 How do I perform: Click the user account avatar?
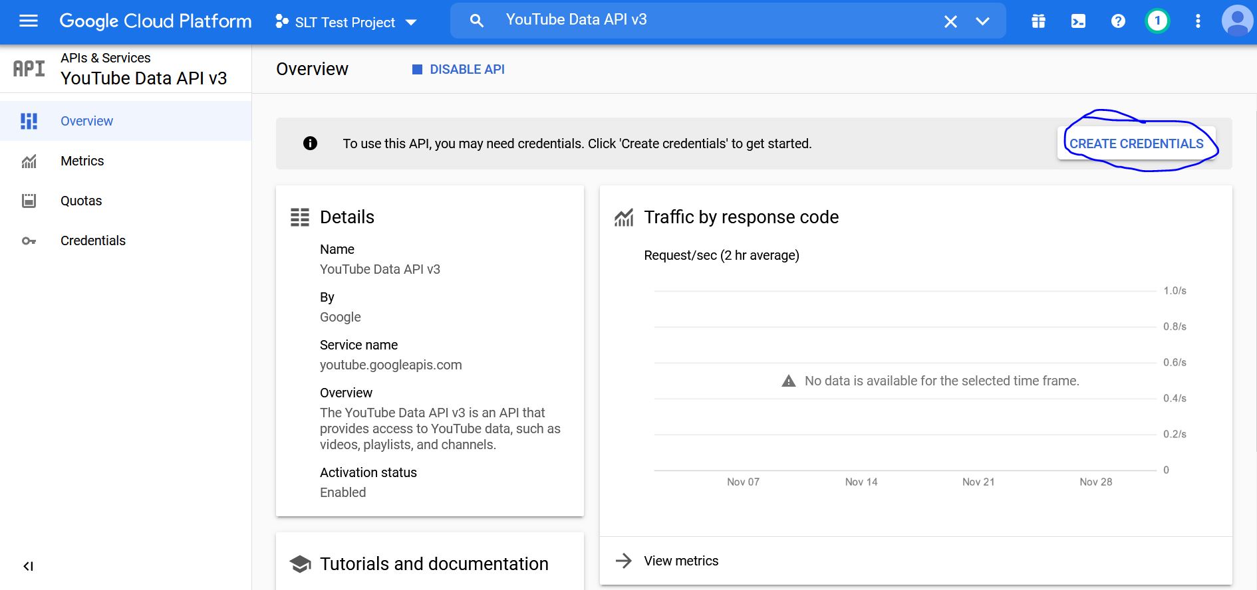pyautogui.click(x=1237, y=21)
